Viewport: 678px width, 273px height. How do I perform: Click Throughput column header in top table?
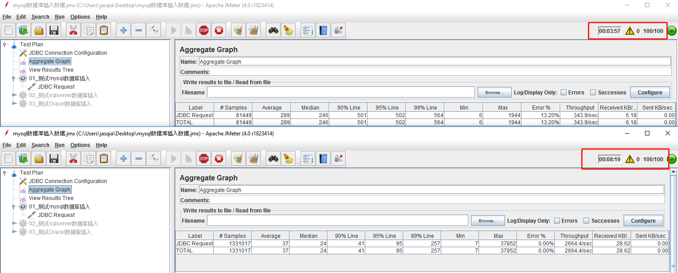[580, 107]
